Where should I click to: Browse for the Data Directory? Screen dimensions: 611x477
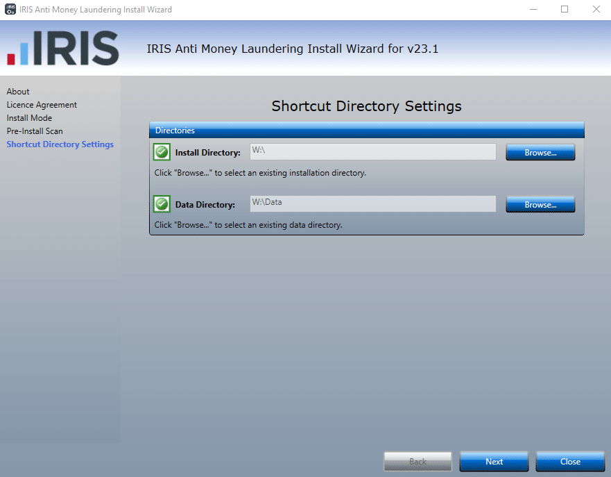click(x=540, y=204)
